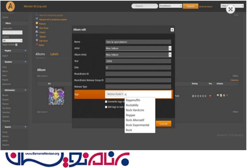
Task: Open Newest in the Information sidebar
Action: (x=5, y=100)
